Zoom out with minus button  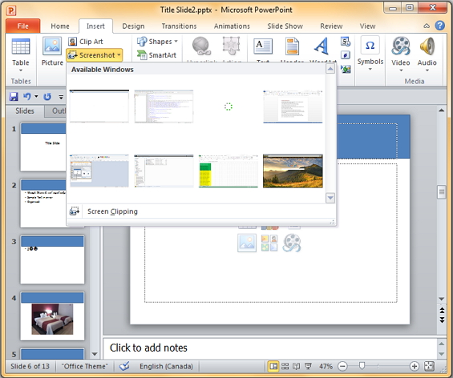click(342, 366)
